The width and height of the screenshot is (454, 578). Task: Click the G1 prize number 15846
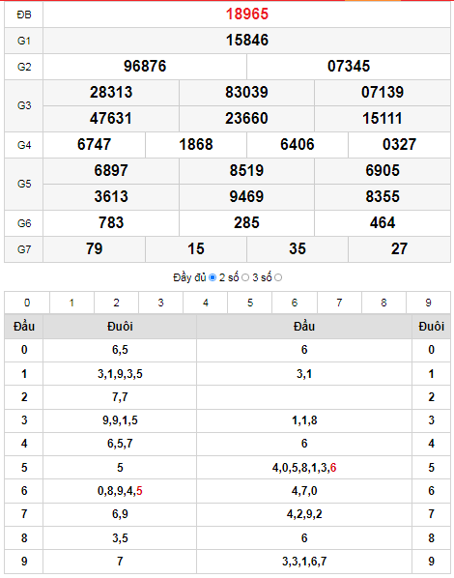pyautogui.click(x=247, y=41)
